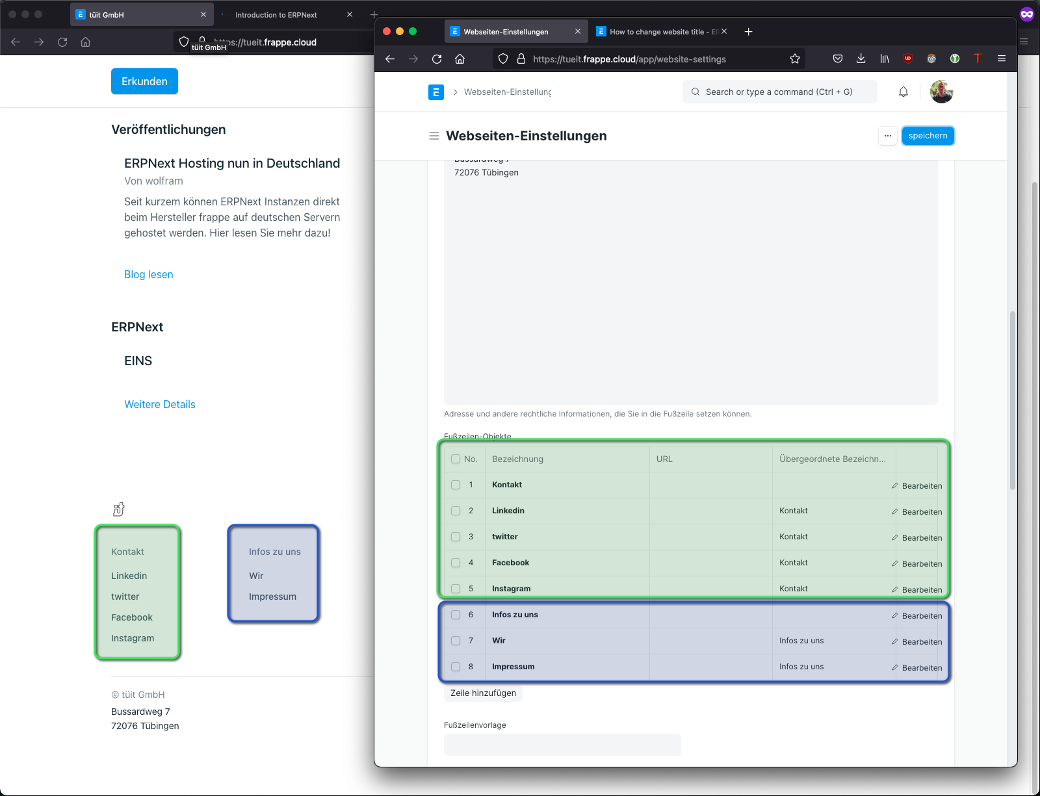Select the tüit GmbH tab in the back window
Image resolution: width=1040 pixels, height=796 pixels.
click(x=142, y=14)
